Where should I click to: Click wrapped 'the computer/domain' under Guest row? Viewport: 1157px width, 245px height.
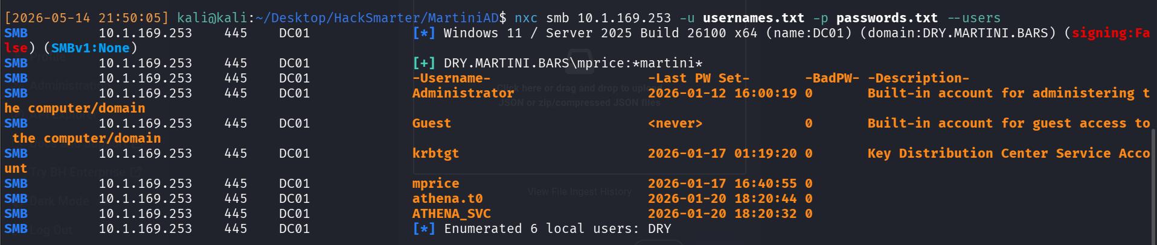click(x=86, y=138)
